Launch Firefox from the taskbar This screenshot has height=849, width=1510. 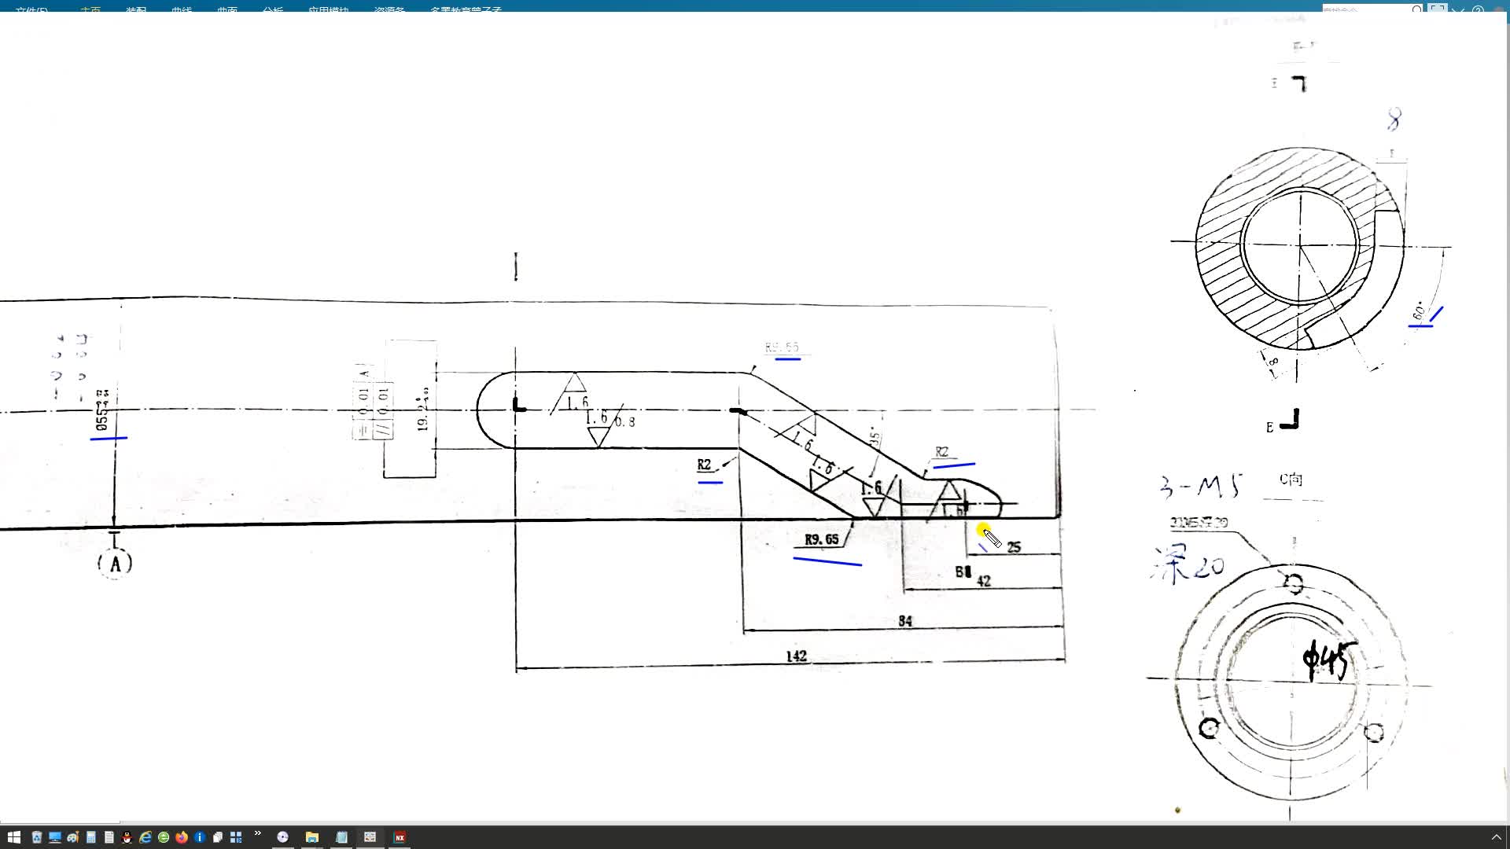tap(182, 837)
